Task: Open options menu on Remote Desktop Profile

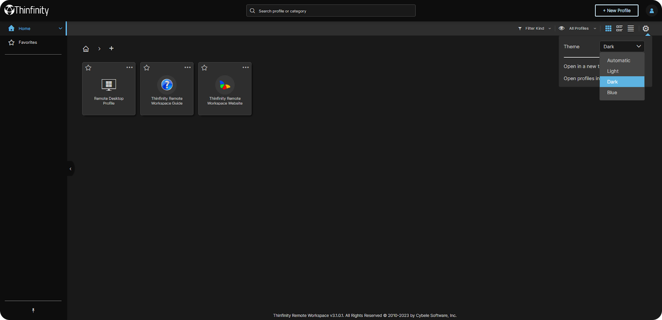Action: (130, 67)
